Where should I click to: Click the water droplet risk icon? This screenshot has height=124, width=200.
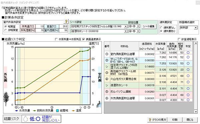point(26,119)
